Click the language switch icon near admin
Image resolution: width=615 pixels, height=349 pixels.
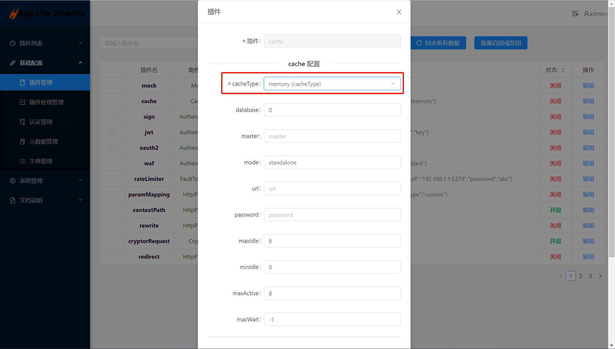point(575,14)
